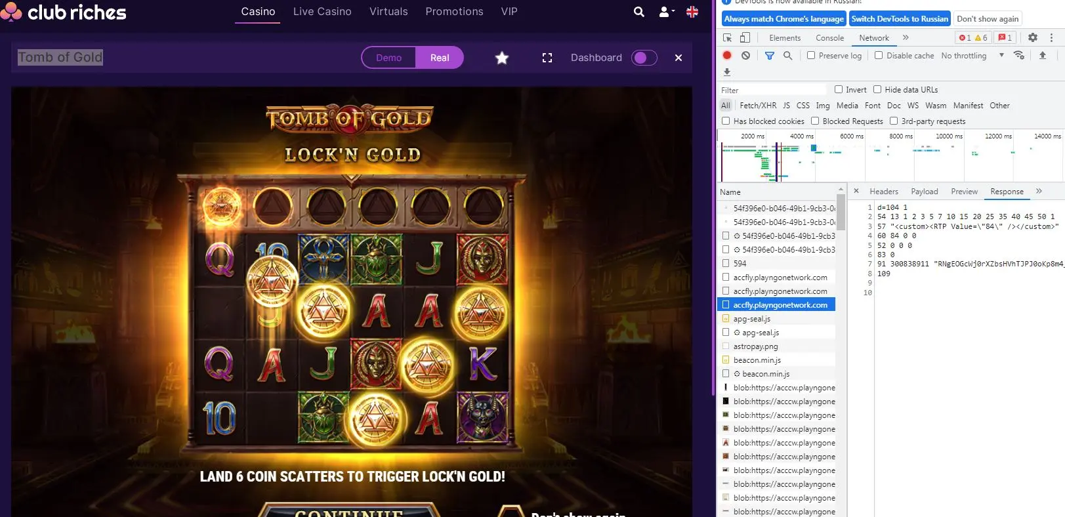This screenshot has height=517, width=1065.
Task: Filter requests by Fetch/XHR
Action: point(758,106)
